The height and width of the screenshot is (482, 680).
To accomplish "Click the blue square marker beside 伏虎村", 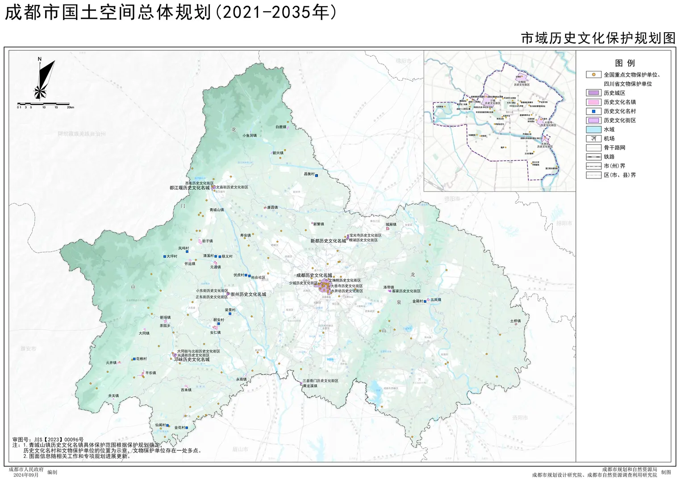I will tap(246, 275).
